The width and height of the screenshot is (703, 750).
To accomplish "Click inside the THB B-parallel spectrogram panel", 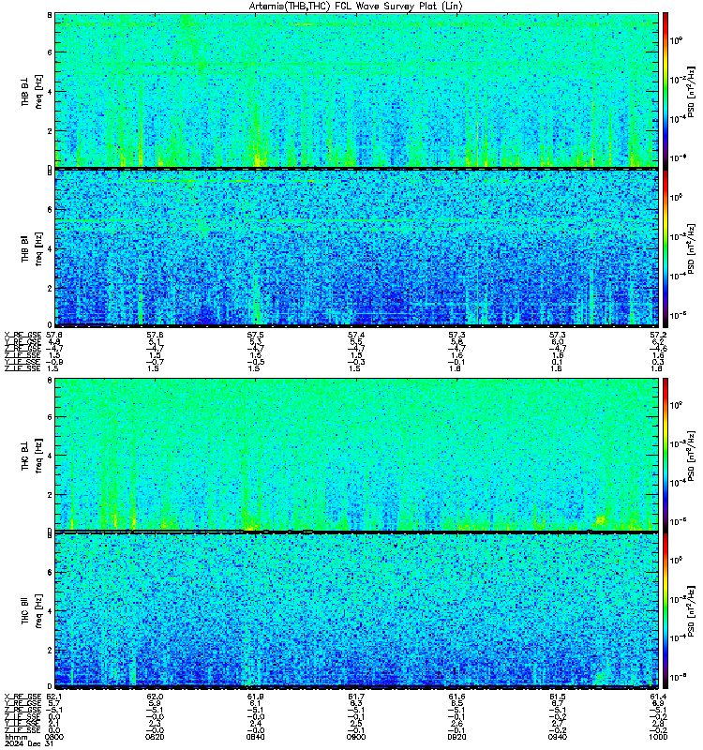I will pos(357,247).
